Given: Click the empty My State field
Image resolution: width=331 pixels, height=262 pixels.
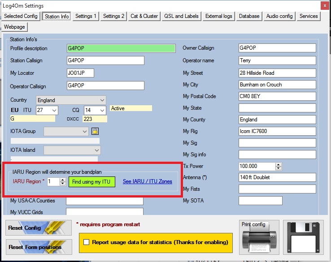Looking at the screenshot, I should 277,108.
